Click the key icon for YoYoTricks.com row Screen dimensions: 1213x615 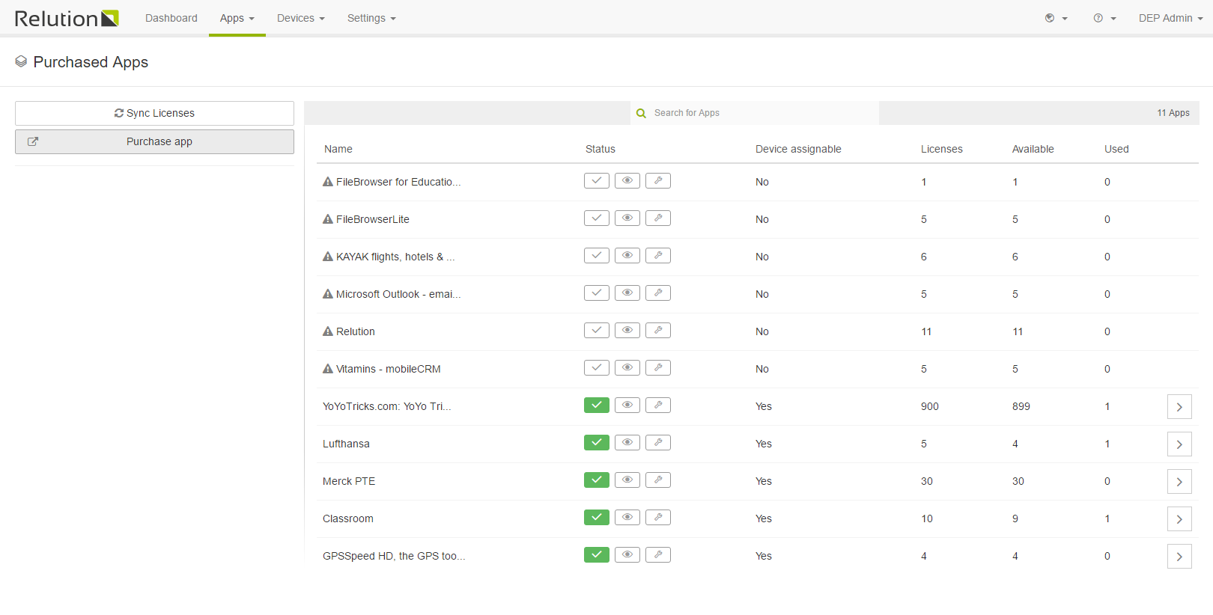(x=658, y=405)
